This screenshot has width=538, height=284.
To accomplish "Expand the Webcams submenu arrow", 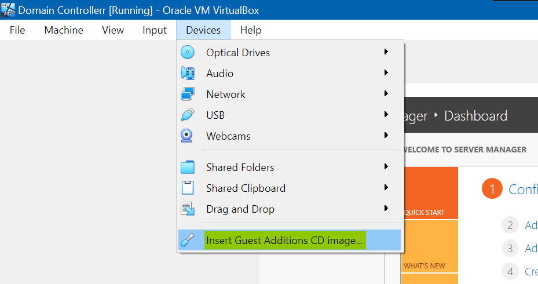I will (386, 135).
